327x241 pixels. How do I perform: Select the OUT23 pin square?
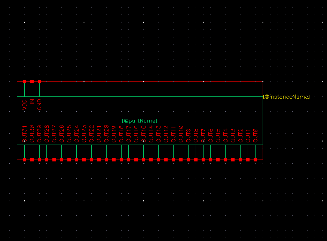click(84, 160)
